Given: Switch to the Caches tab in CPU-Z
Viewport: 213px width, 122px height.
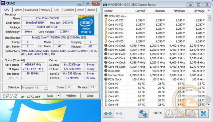Looking at the screenshot, I should [18, 10].
